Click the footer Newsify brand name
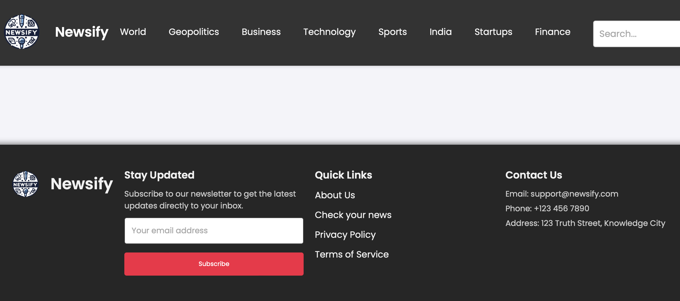Image resolution: width=680 pixels, height=301 pixels. tap(82, 184)
